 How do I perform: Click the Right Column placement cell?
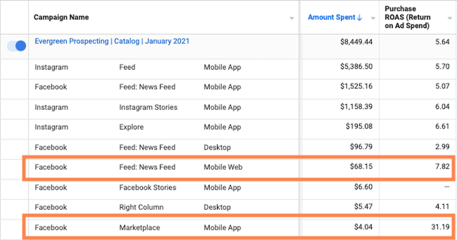(141, 208)
